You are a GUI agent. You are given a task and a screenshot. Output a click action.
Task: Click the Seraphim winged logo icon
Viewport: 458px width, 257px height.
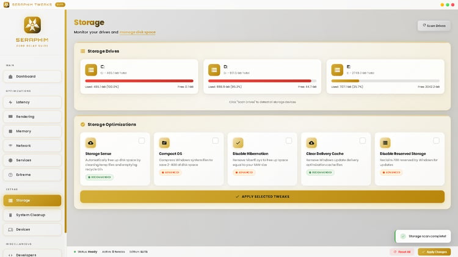point(32,25)
